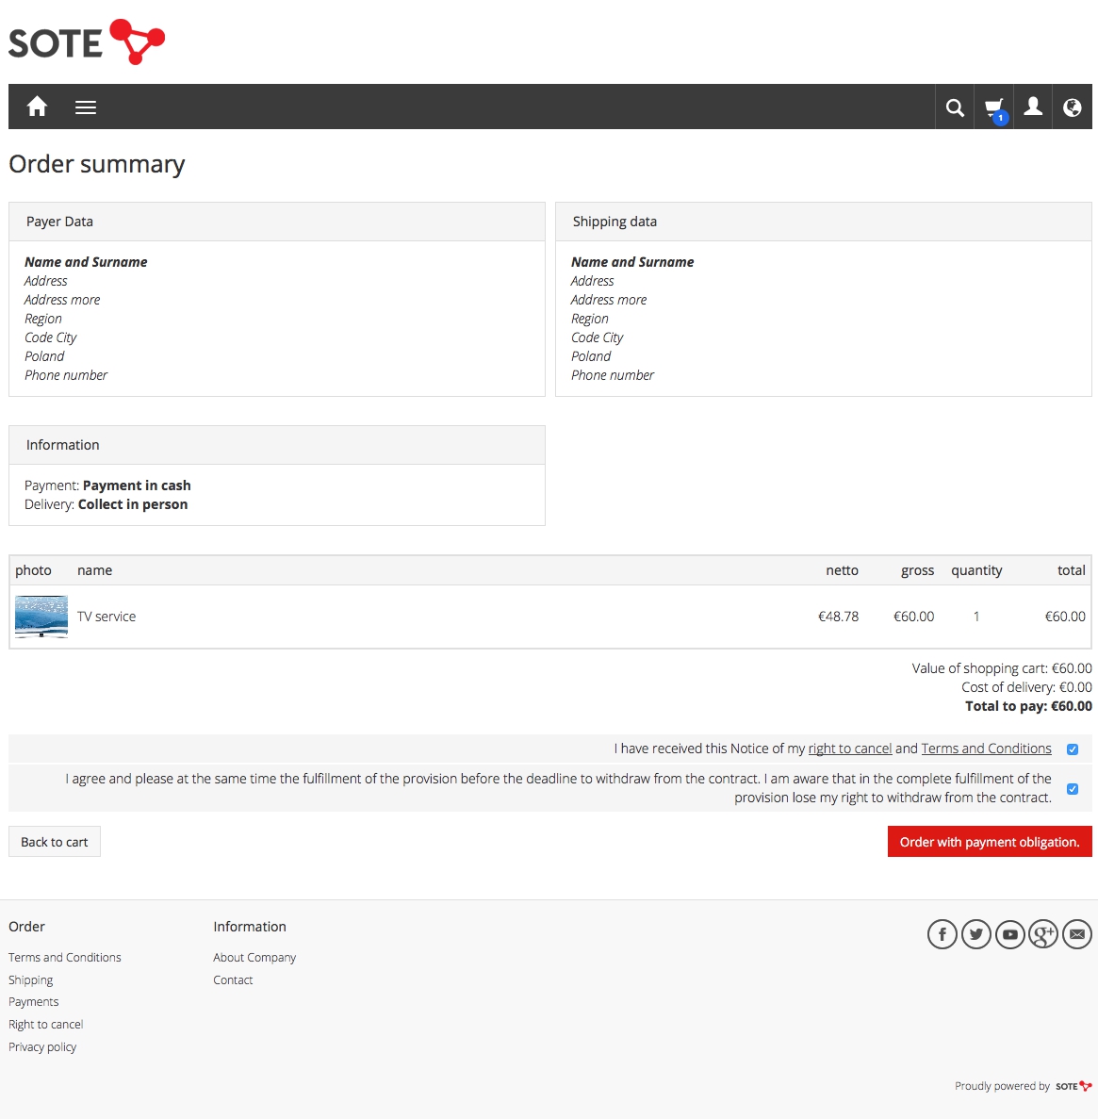Open the hamburger menu in navbar

click(86, 107)
